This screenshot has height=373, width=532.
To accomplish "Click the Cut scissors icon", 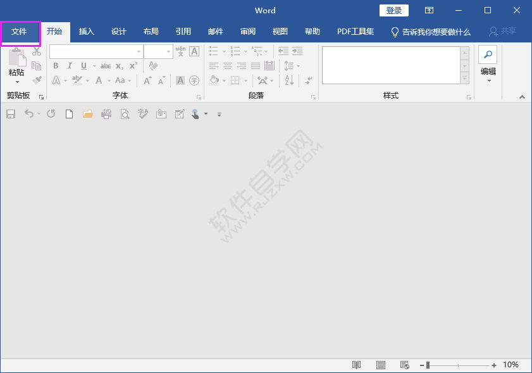I will pyautogui.click(x=37, y=52).
